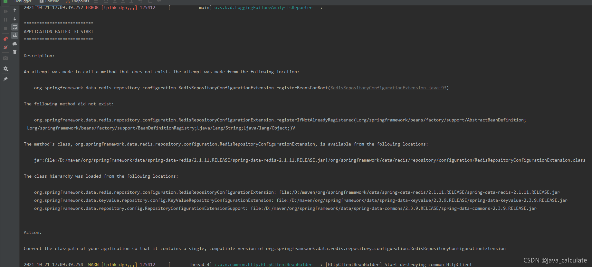Click 'The method's class' availability line
Viewport: 592px width, 267px height.
[226, 144]
